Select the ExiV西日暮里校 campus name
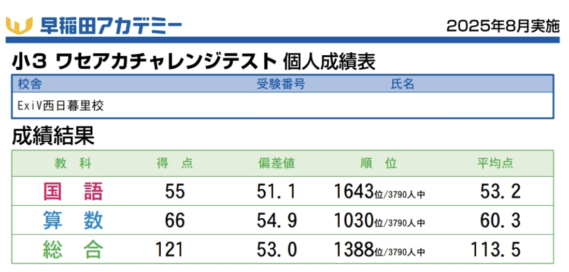Viewport: 569px width, 272px height. tap(61, 106)
